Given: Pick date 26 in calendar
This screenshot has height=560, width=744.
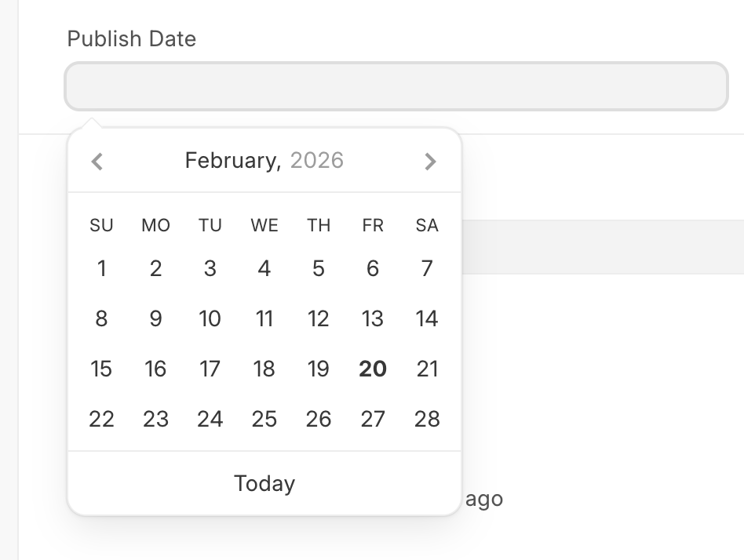Looking at the screenshot, I should 319,419.
